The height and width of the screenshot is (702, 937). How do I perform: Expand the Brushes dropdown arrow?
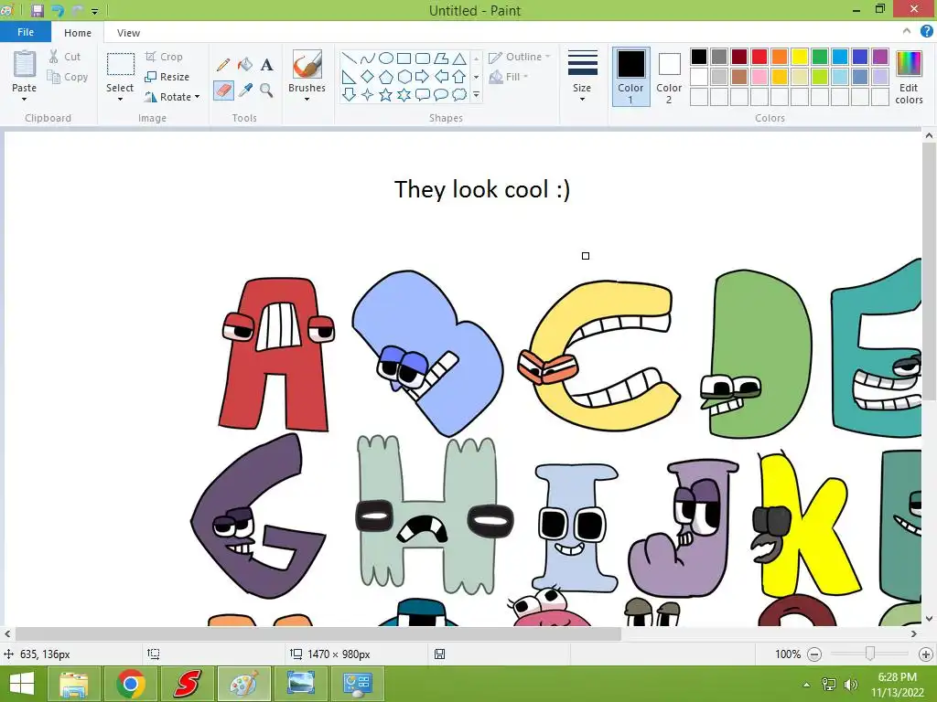(x=307, y=99)
